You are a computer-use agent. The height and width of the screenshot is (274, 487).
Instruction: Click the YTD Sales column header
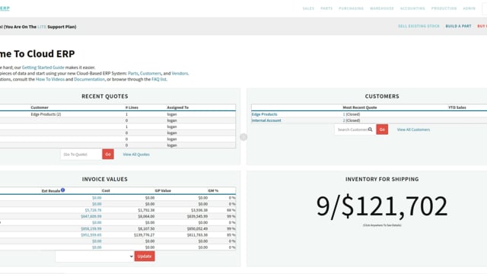(457, 107)
